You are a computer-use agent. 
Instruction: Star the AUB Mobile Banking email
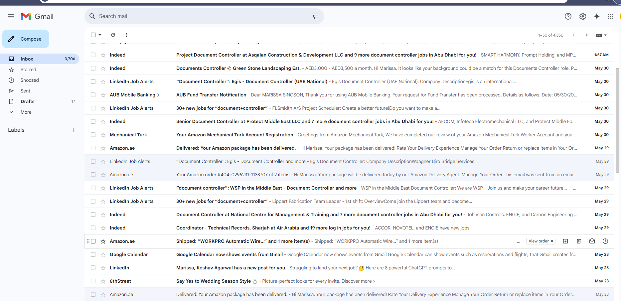coord(103,95)
